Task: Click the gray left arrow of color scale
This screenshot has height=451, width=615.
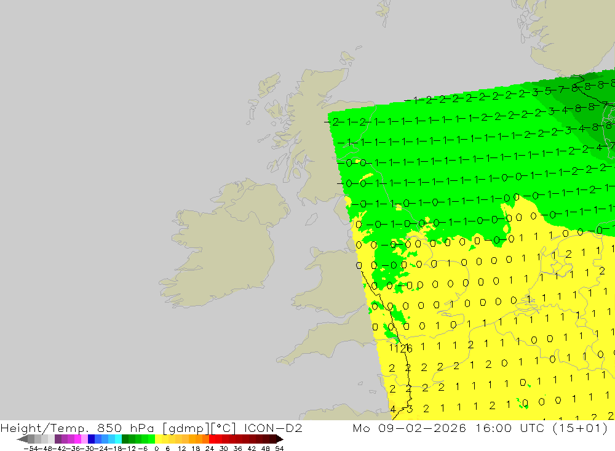Action: pyautogui.click(x=22, y=439)
